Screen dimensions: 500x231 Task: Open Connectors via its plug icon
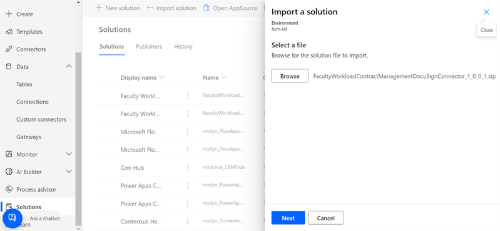coord(9,49)
